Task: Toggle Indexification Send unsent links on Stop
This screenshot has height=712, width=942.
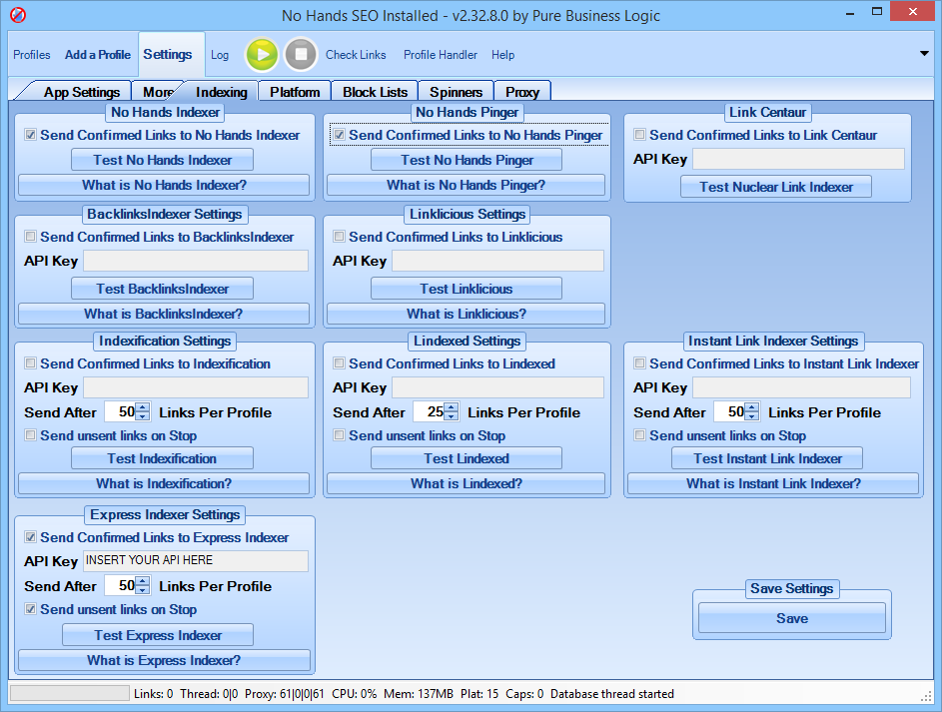Action: click(30, 434)
